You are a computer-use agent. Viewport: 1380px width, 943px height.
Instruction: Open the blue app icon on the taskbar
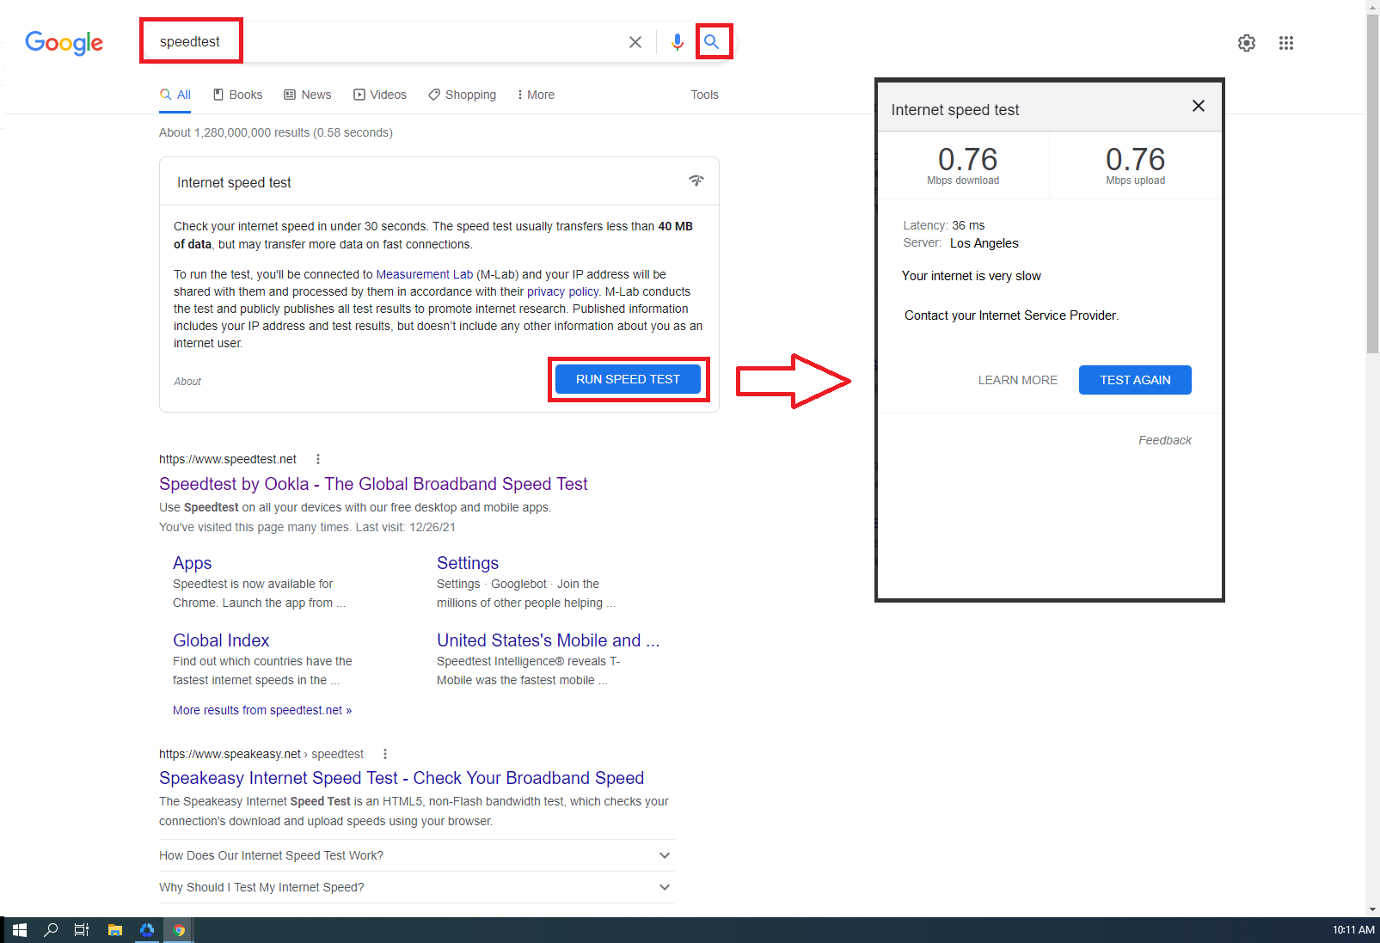coord(147,930)
